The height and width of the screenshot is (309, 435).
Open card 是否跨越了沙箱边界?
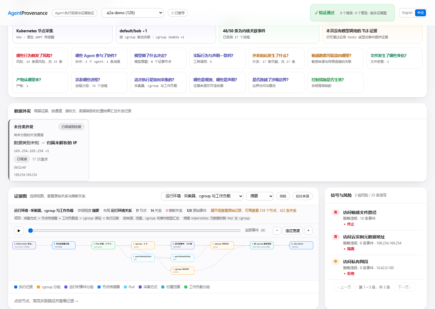pos(276,82)
